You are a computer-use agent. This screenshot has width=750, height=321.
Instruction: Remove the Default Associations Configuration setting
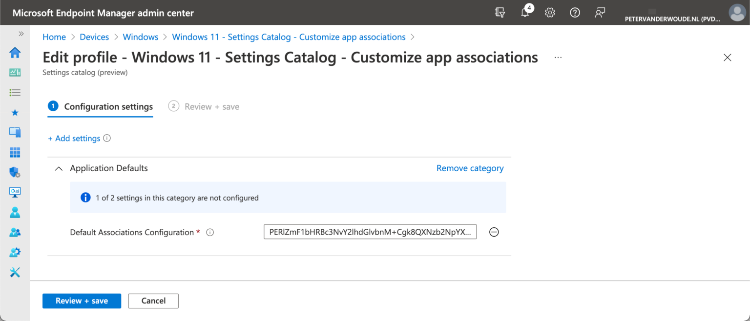(494, 232)
